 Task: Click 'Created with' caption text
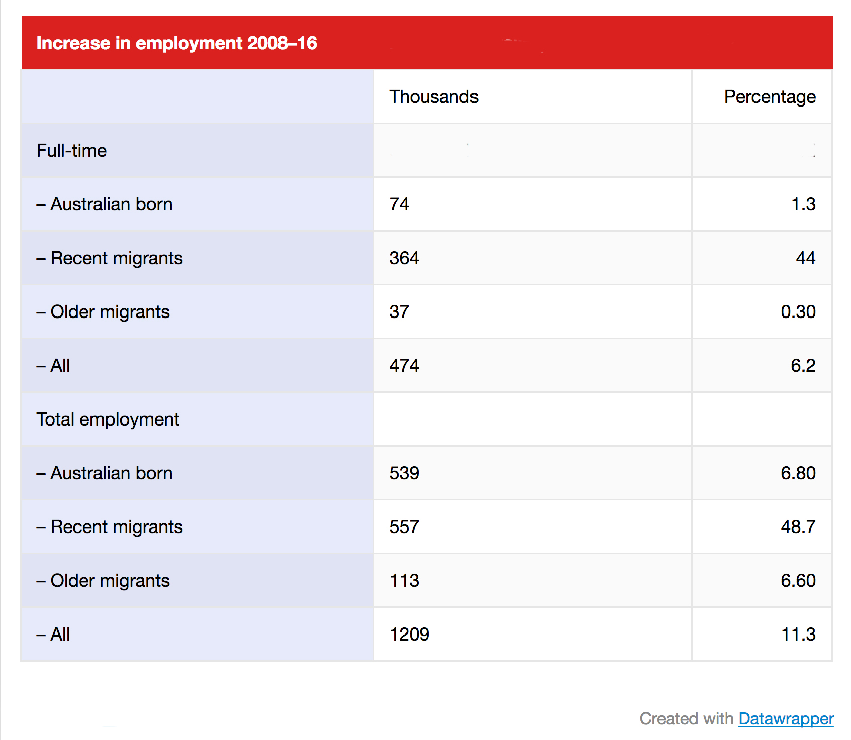click(x=687, y=719)
